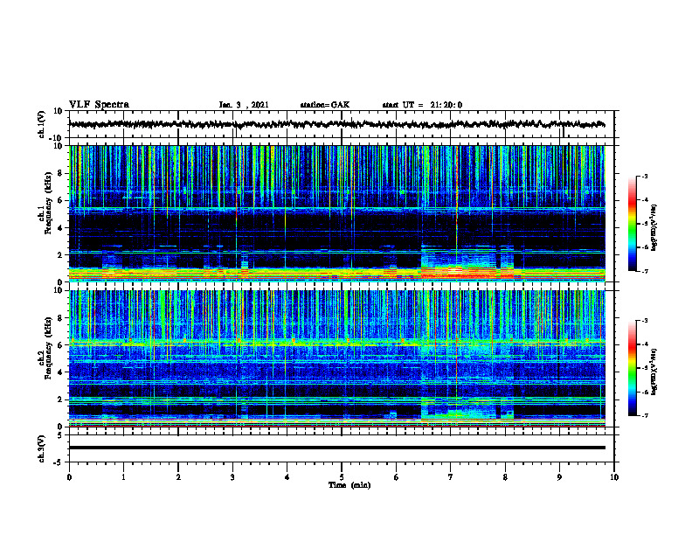The width and height of the screenshot is (692, 535).
Task: Click time-axis tick label "0"
Action: (69, 477)
